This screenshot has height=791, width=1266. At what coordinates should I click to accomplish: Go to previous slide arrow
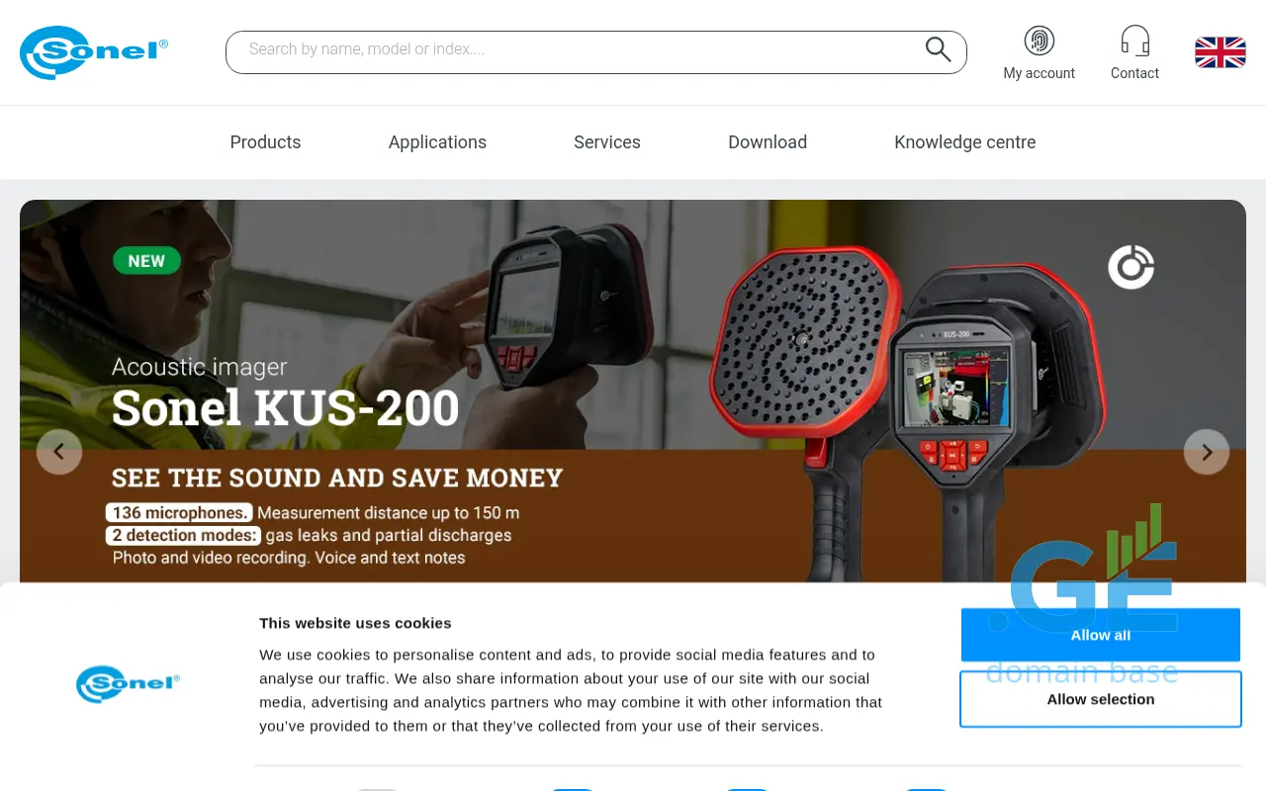[x=59, y=452]
